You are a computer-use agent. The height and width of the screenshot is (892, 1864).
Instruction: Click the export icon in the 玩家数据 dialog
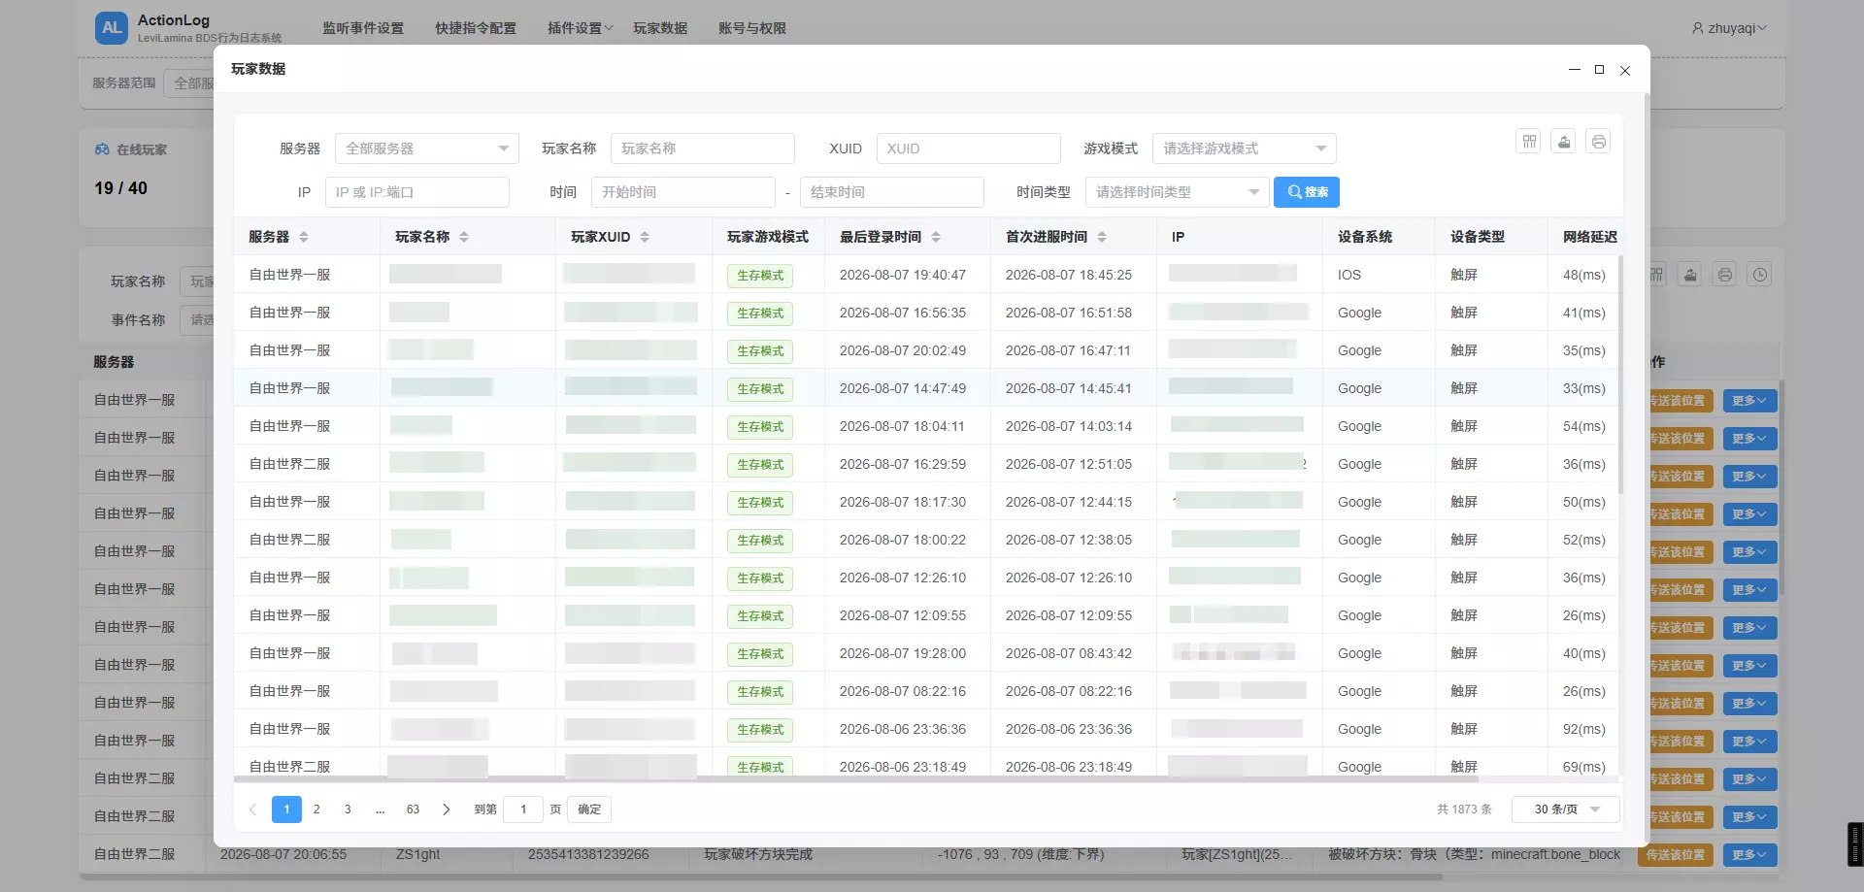coord(1564,142)
